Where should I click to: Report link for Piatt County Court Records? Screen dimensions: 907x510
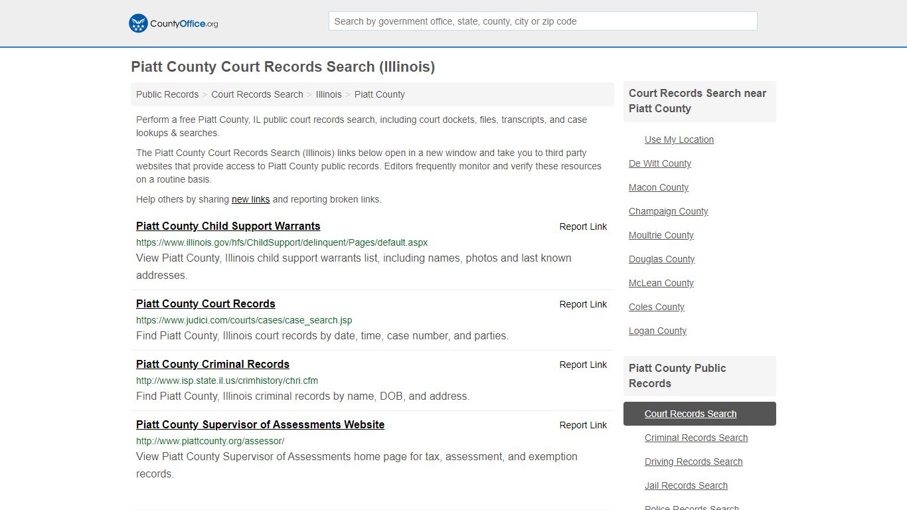click(583, 304)
